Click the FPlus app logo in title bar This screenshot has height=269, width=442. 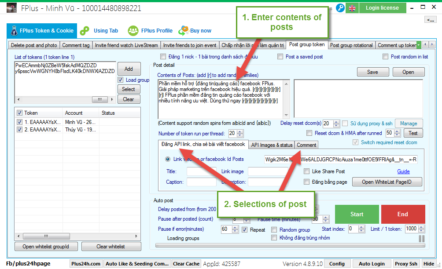[x=11, y=8]
